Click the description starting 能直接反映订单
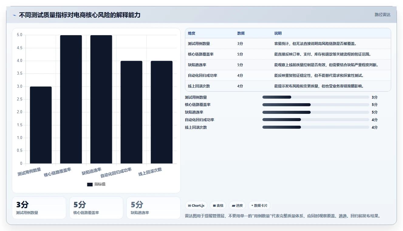The image size is (403, 231). [x=323, y=54]
